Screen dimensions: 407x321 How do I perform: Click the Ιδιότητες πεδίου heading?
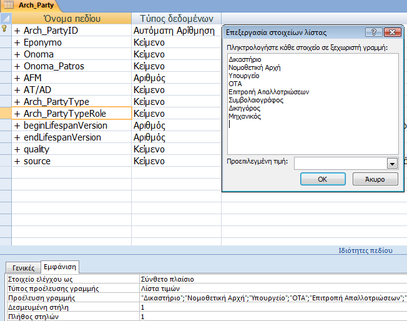coord(365,250)
